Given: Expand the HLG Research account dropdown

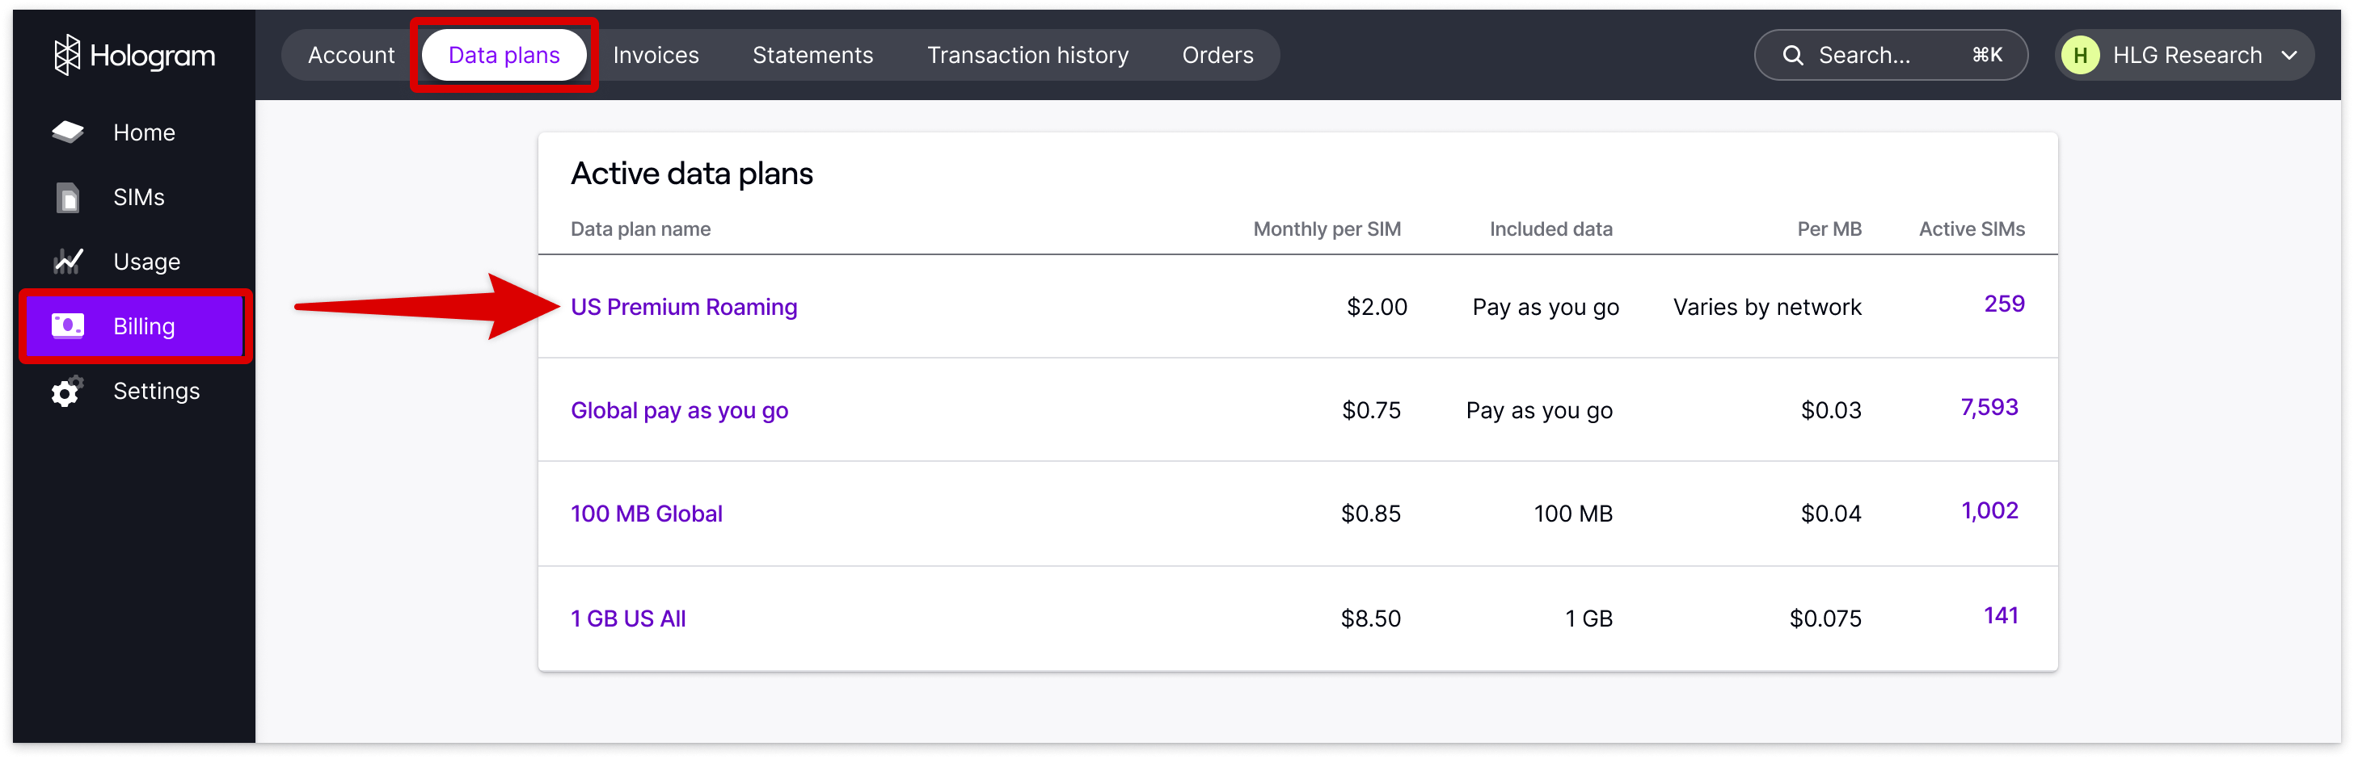Looking at the screenshot, I should pos(2291,55).
